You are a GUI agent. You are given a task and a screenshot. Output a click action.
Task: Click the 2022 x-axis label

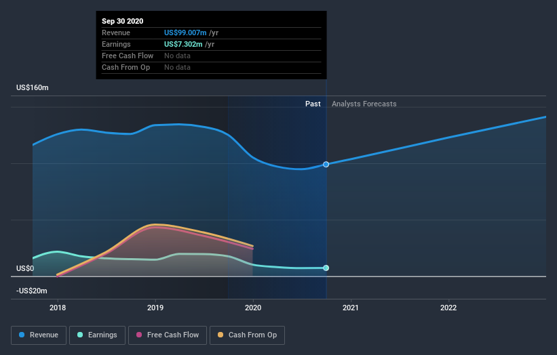point(448,308)
